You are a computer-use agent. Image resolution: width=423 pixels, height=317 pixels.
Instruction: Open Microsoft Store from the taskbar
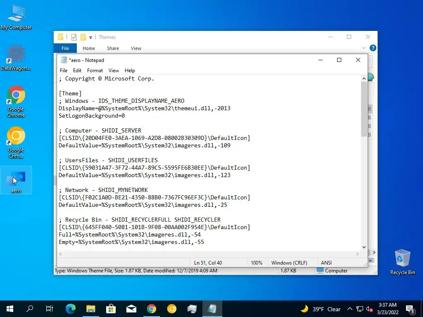click(111, 309)
